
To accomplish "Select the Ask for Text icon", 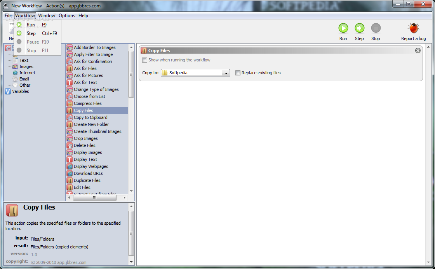I will [70, 82].
